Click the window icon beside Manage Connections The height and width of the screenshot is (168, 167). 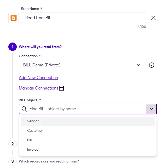click(x=61, y=88)
